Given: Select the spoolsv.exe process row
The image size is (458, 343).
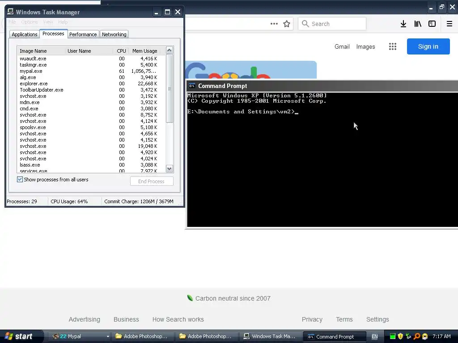Looking at the screenshot, I should [x=91, y=127].
